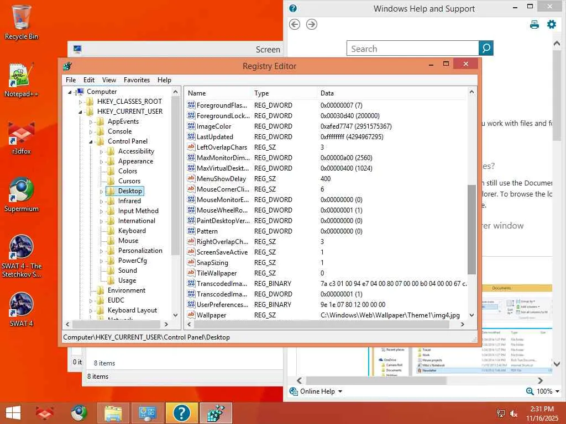Open Supermium from the taskbar
This screenshot has width=566, height=424.
click(x=78, y=413)
